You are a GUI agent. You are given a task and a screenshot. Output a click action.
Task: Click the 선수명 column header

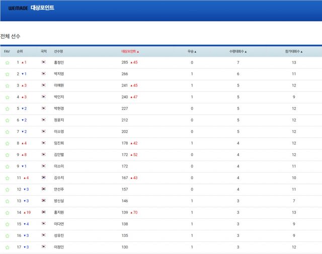point(58,51)
